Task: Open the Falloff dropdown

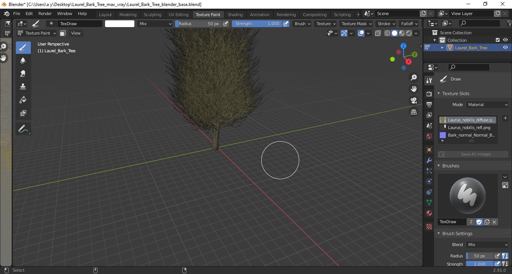Action: 409,23
